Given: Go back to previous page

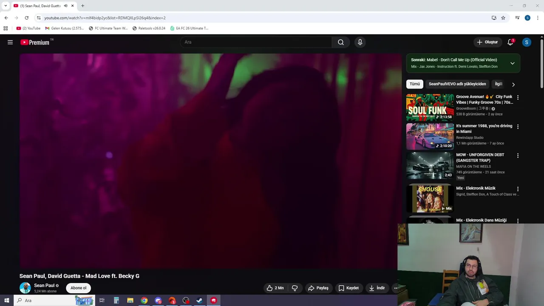Looking at the screenshot, I should tap(6, 18).
